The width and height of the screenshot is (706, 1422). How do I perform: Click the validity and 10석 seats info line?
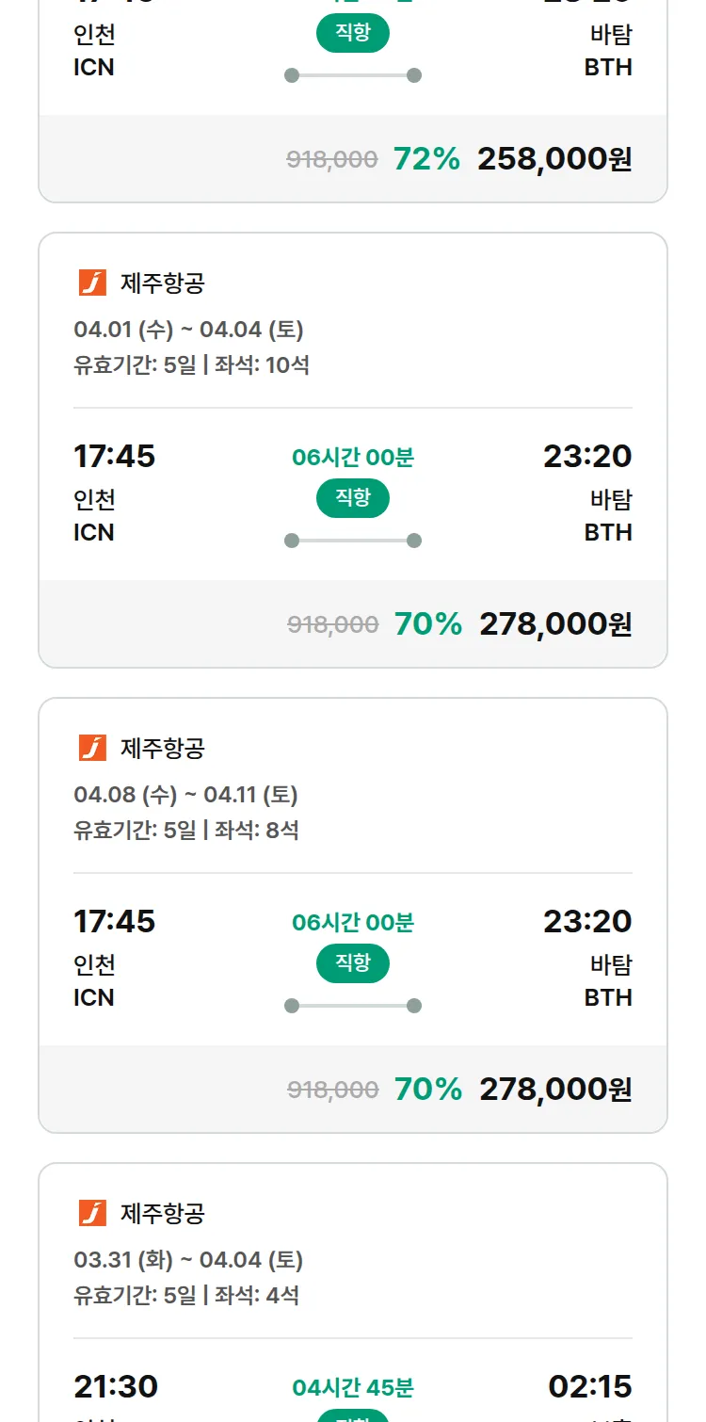point(191,364)
